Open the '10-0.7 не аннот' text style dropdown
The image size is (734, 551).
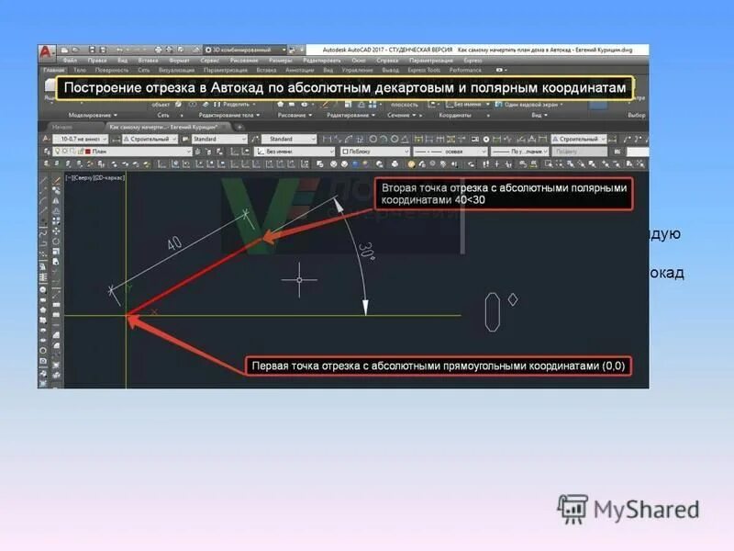[x=81, y=140]
